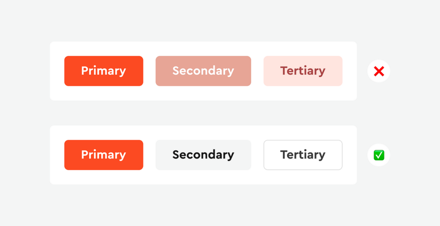
Task: Click empty space between bottom Primary and Secondary buttons
Action: click(149, 155)
